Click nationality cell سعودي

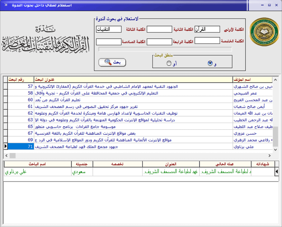[82, 172]
